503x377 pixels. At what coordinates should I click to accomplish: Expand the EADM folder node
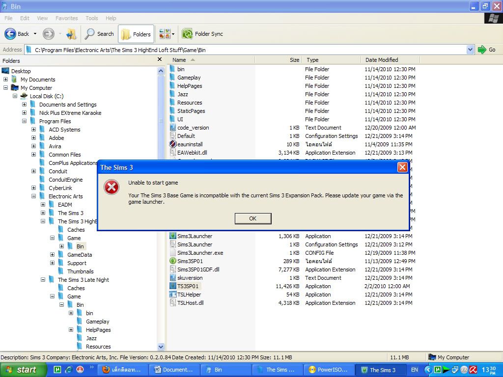(x=43, y=204)
